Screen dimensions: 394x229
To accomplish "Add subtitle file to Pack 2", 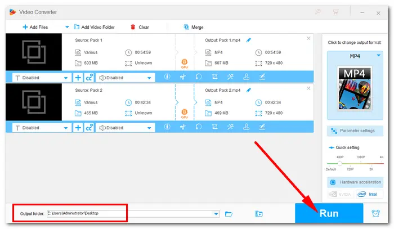I will click(x=78, y=128).
